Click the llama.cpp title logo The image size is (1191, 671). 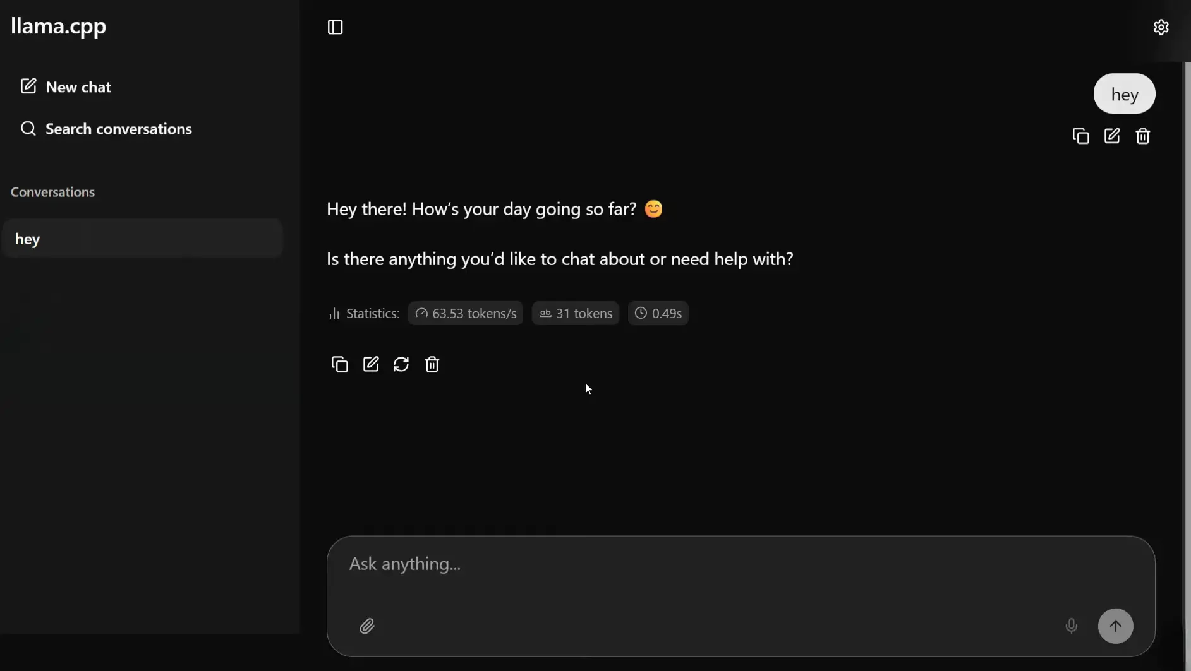click(58, 26)
